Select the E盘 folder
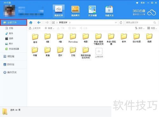The height and width of the screenshot is (117, 159). coord(48,38)
